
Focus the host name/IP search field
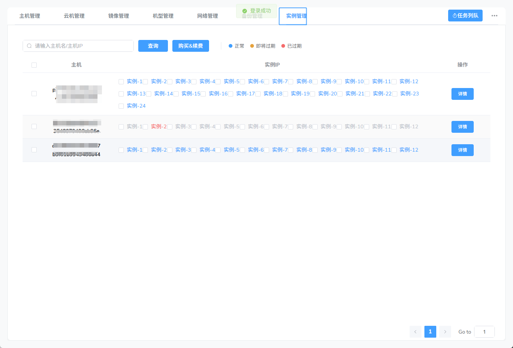pyautogui.click(x=82, y=46)
